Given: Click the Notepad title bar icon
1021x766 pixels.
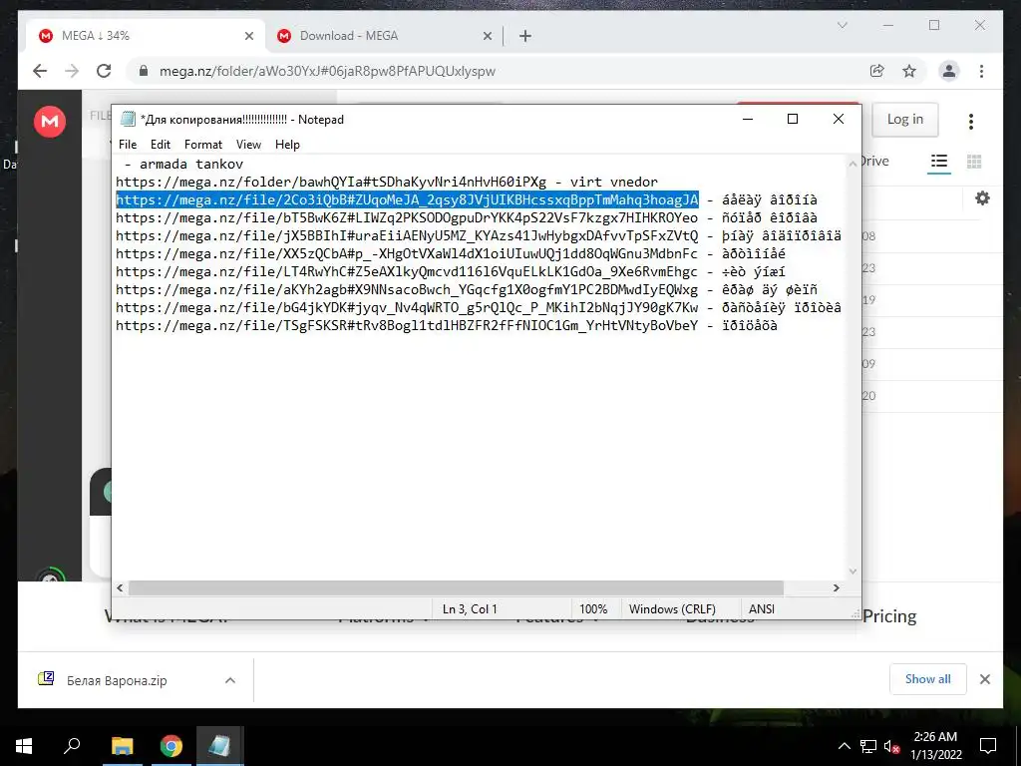Looking at the screenshot, I should 129,120.
